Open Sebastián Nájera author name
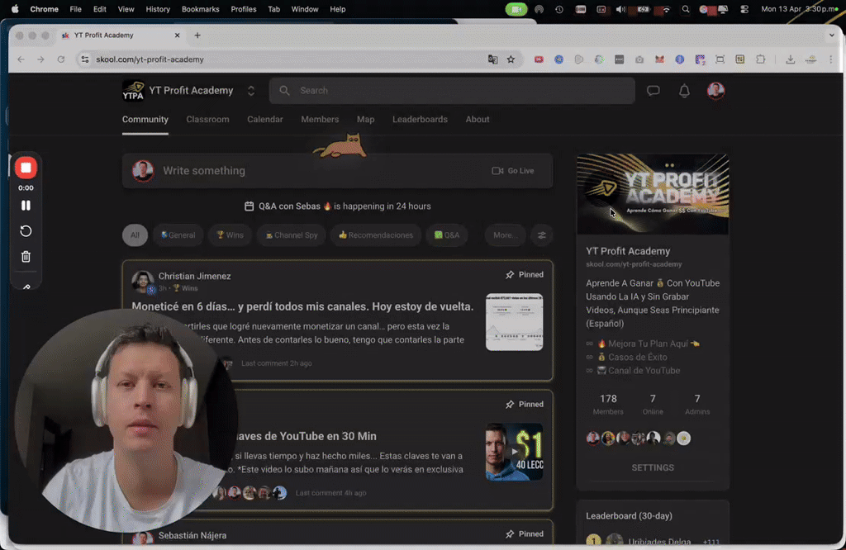 coord(192,535)
